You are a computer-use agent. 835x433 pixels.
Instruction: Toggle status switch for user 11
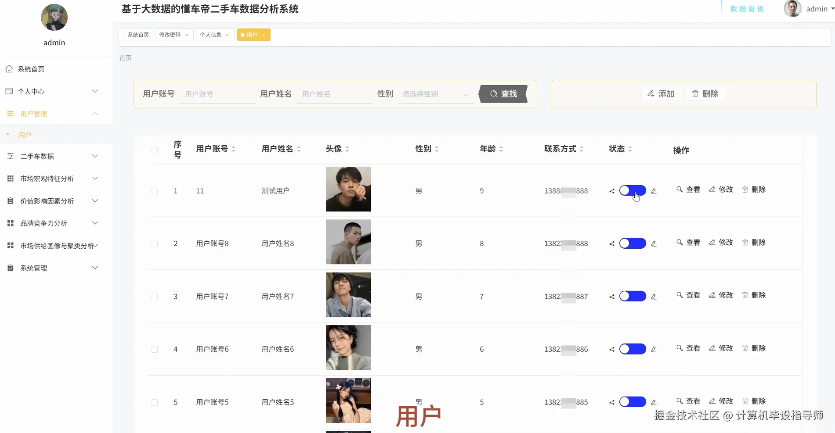633,190
